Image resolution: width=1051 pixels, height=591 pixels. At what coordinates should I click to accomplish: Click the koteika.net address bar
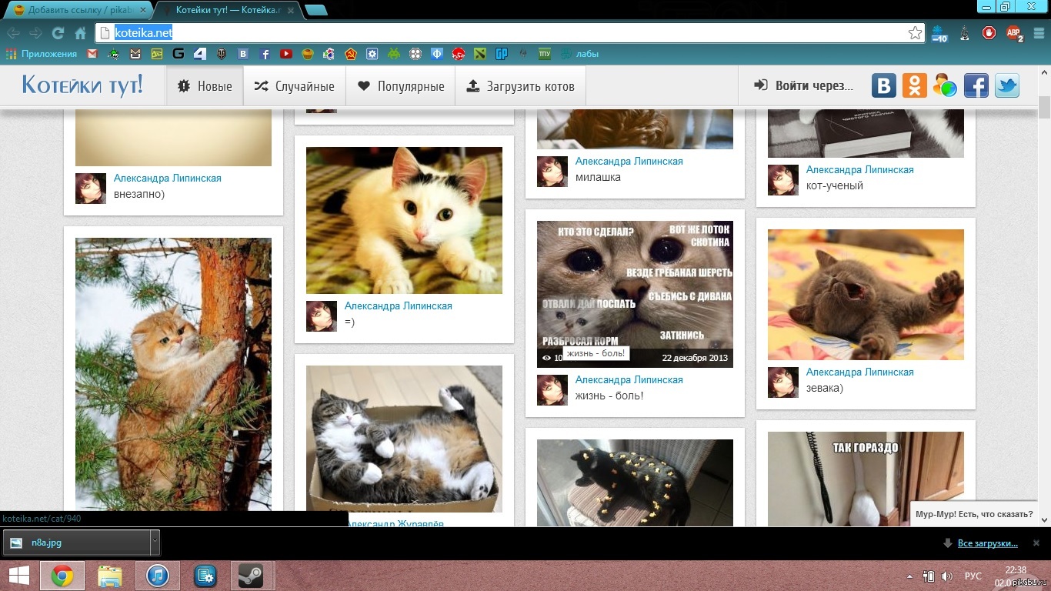coord(508,32)
